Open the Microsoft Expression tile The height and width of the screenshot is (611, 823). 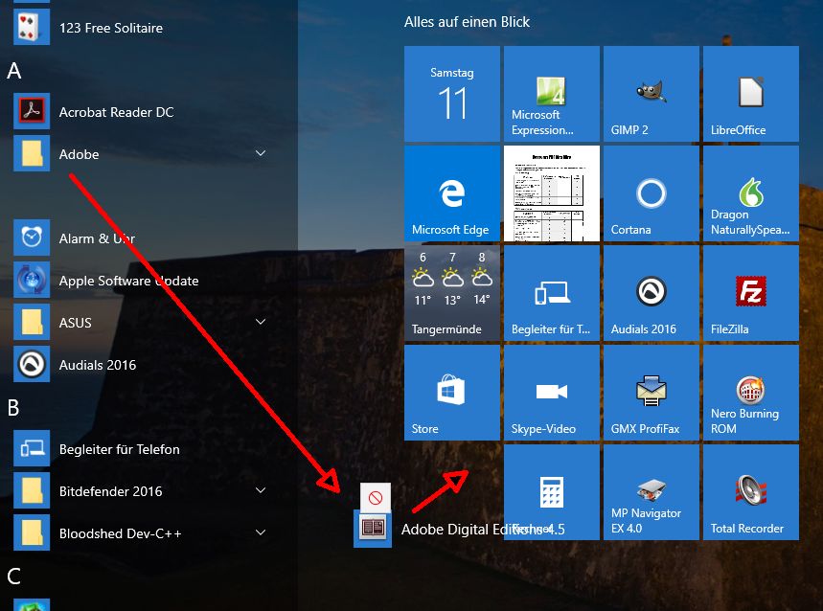click(552, 94)
